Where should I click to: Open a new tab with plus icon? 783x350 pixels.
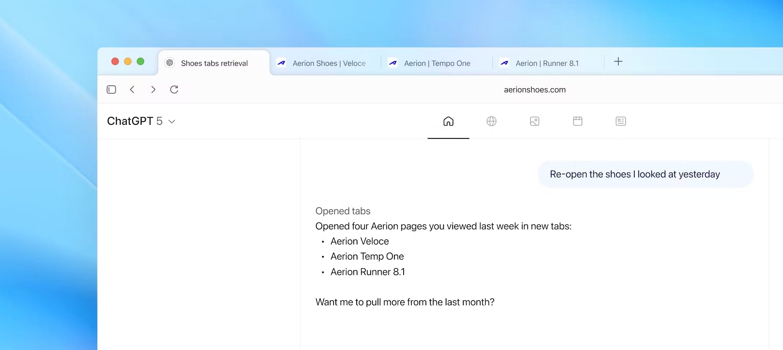click(618, 62)
